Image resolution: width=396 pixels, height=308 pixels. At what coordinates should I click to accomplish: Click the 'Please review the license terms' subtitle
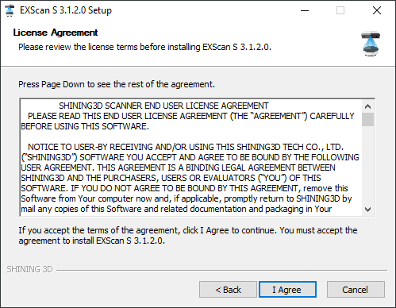pyautogui.click(x=144, y=47)
